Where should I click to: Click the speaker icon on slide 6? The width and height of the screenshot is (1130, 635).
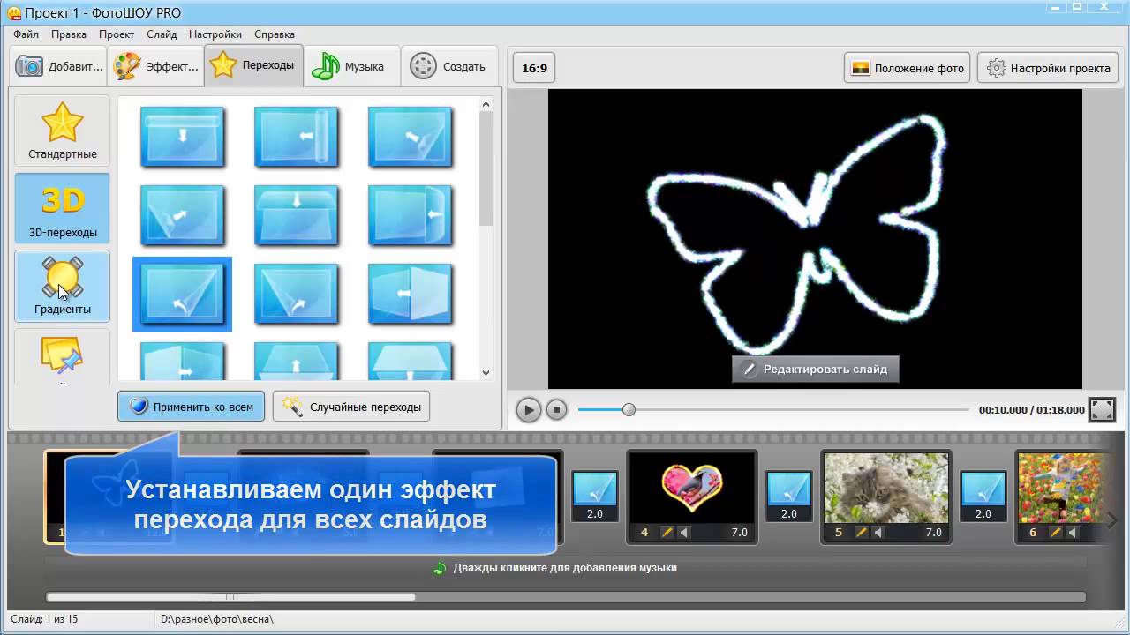pyautogui.click(x=1073, y=532)
